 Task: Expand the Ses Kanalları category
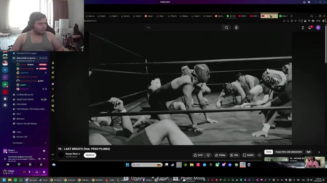click(x=18, y=143)
